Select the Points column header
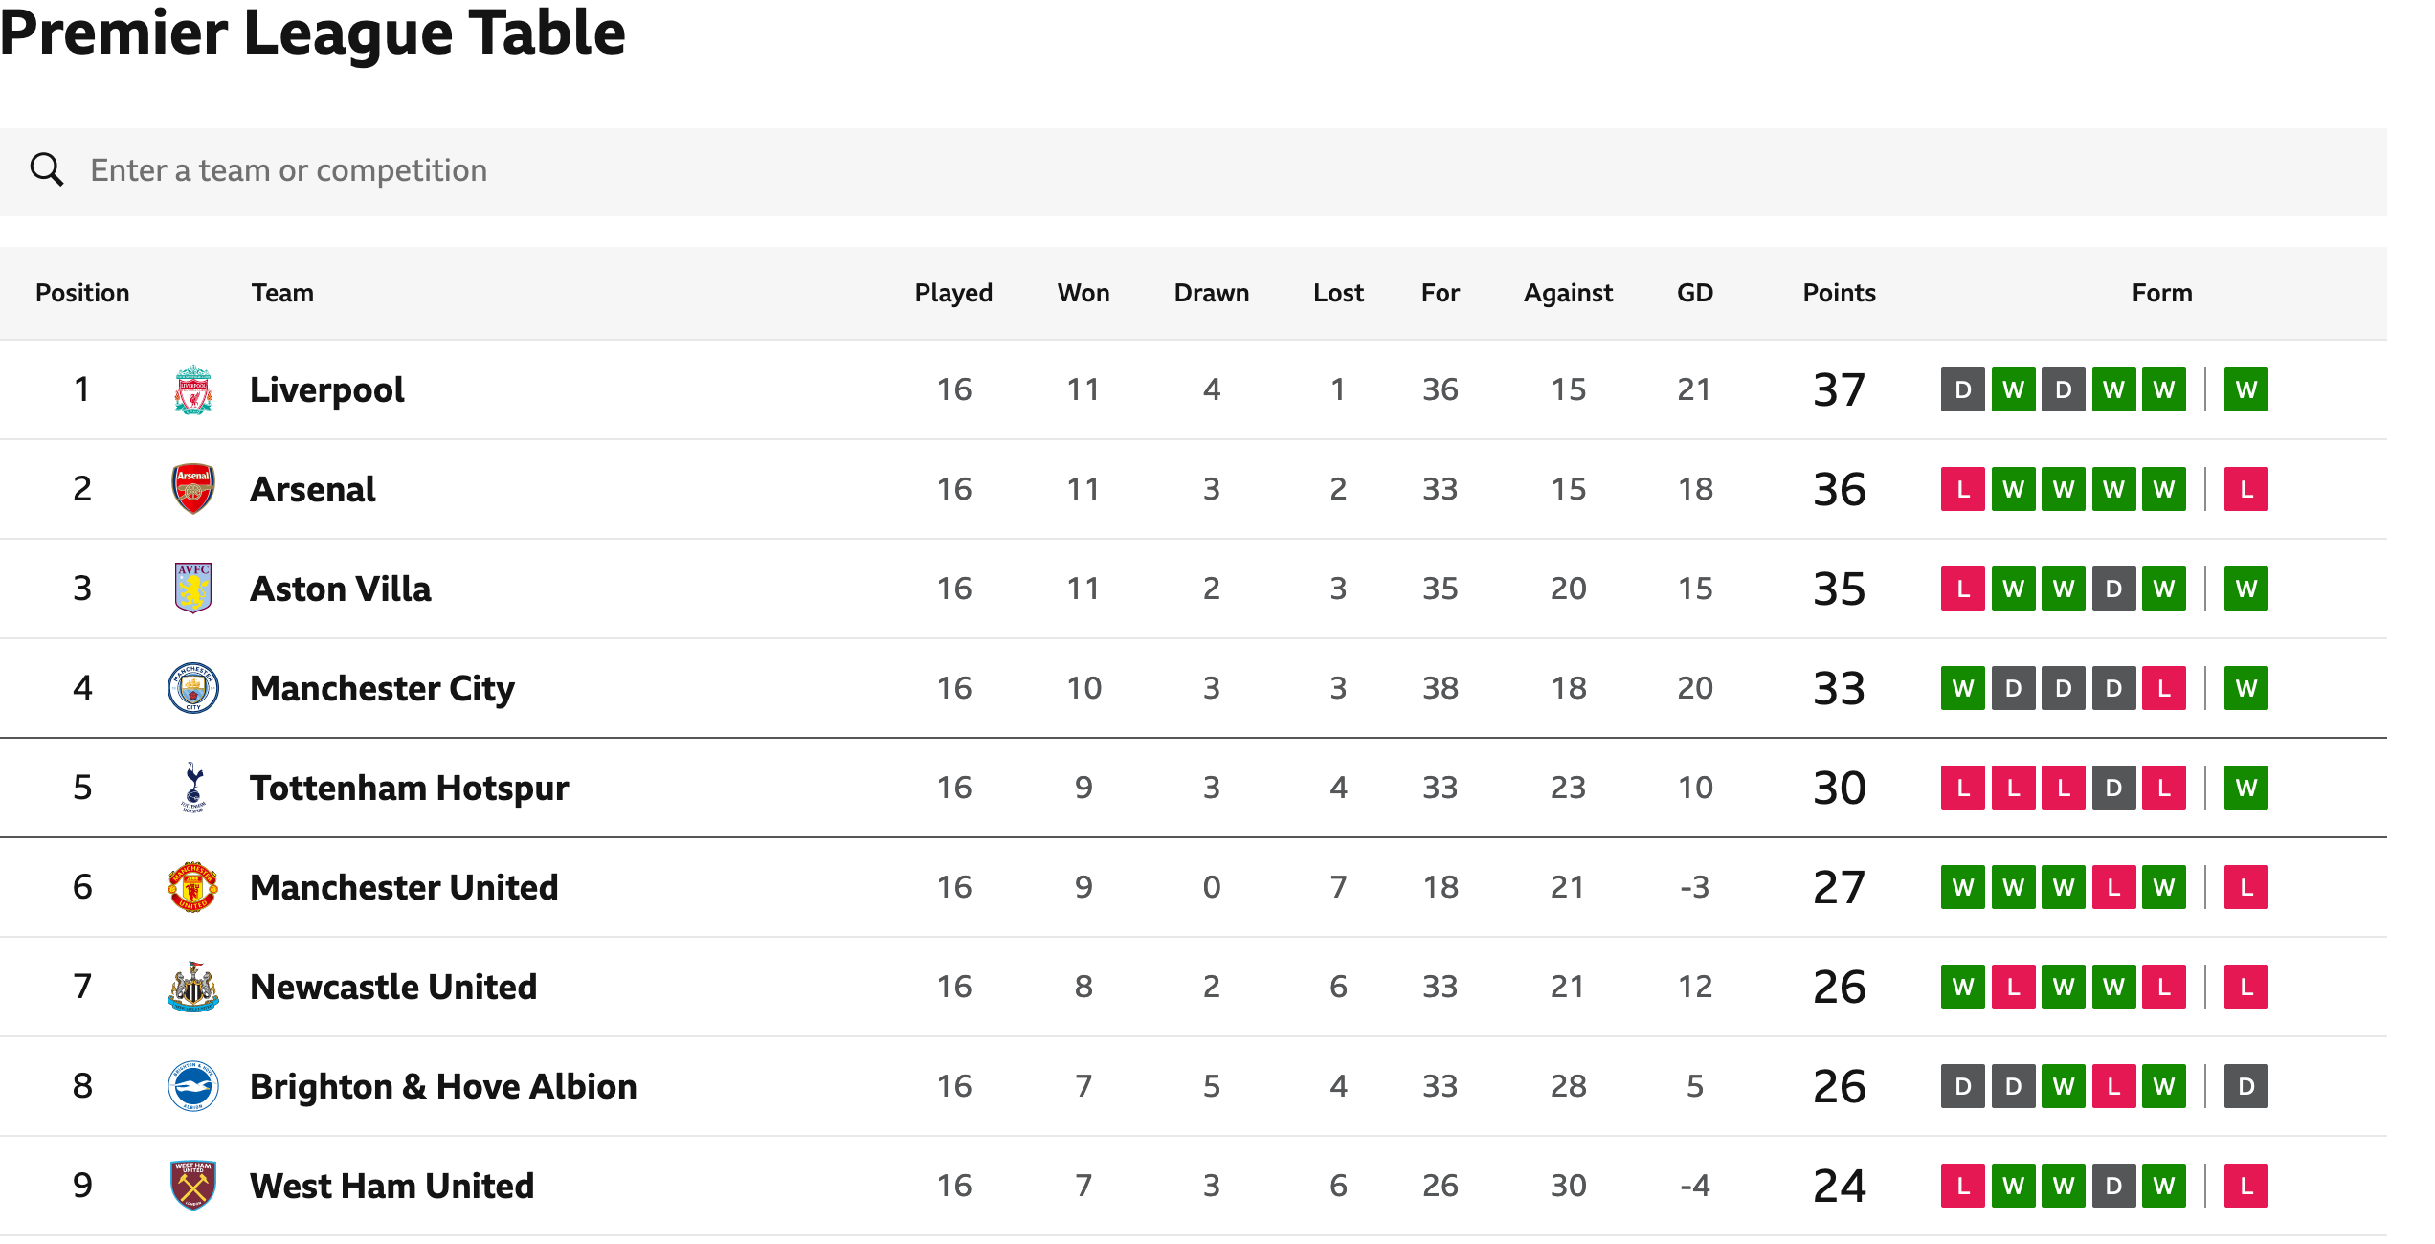 (x=1839, y=293)
